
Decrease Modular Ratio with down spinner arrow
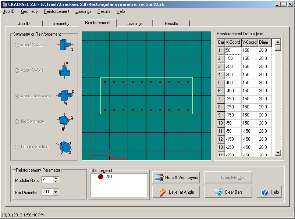pos(56,181)
